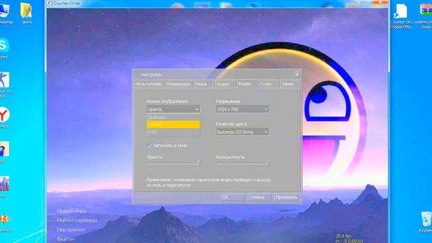Open the Yandex browser desktop icon
Viewport: 432px width, 243px height.
tap(4, 117)
